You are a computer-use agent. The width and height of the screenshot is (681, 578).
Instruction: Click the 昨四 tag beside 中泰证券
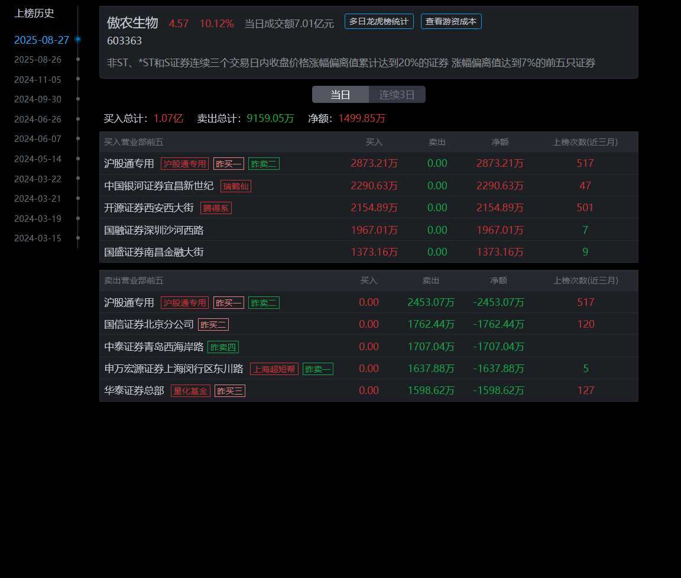click(223, 347)
